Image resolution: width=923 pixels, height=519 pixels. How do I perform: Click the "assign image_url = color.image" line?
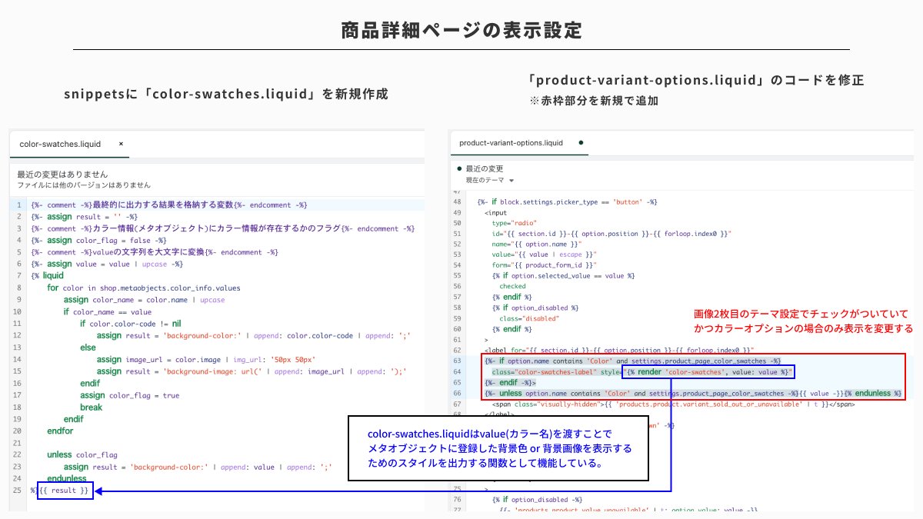tap(206, 360)
